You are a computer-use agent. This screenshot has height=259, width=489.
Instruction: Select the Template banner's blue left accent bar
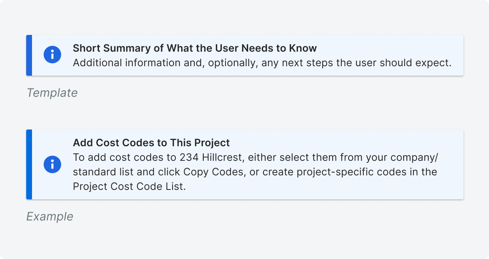(x=29, y=55)
